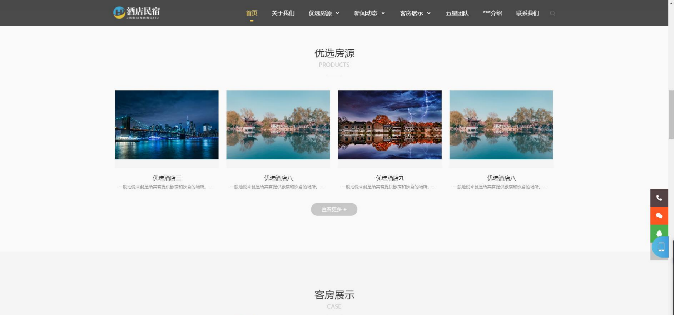
Task: Click the 查看更多 + button
Action: 334,209
